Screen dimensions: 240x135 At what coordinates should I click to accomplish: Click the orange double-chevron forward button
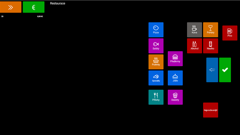click(11, 7)
